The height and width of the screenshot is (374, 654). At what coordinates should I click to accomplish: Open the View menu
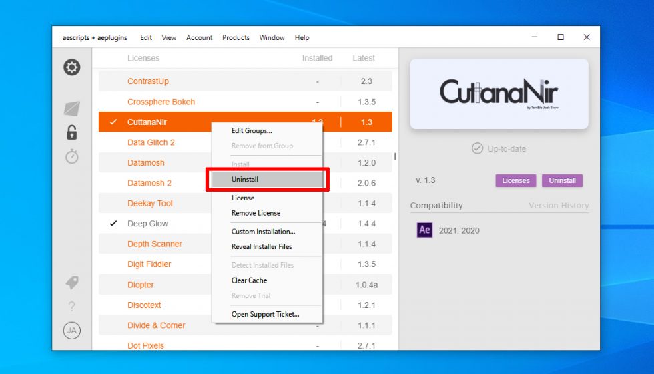click(x=169, y=37)
